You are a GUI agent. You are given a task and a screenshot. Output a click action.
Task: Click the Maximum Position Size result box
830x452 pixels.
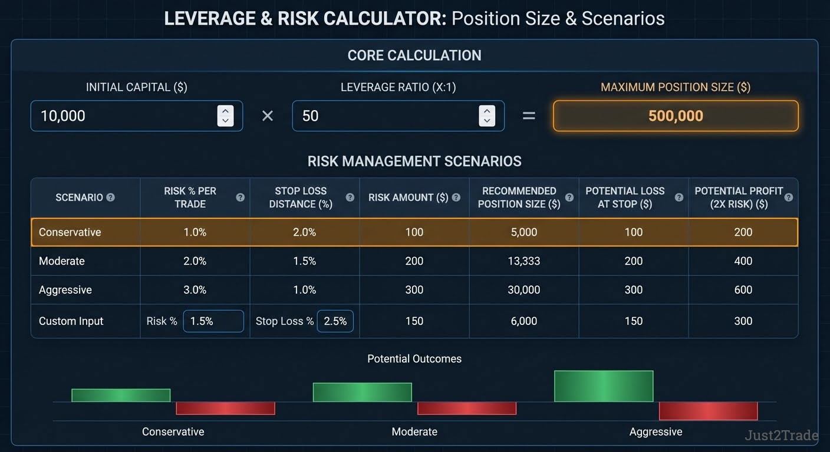pyautogui.click(x=676, y=116)
